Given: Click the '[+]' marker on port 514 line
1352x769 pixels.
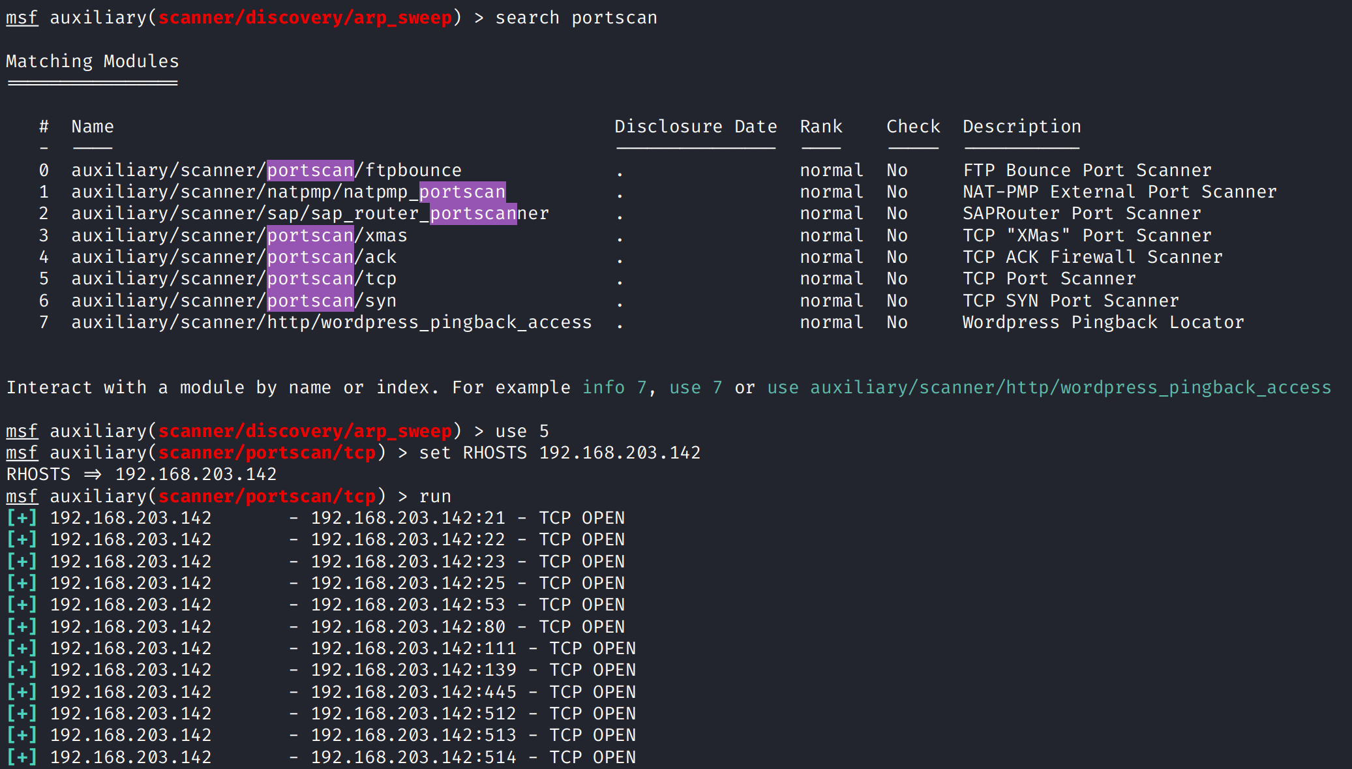Looking at the screenshot, I should coord(22,757).
